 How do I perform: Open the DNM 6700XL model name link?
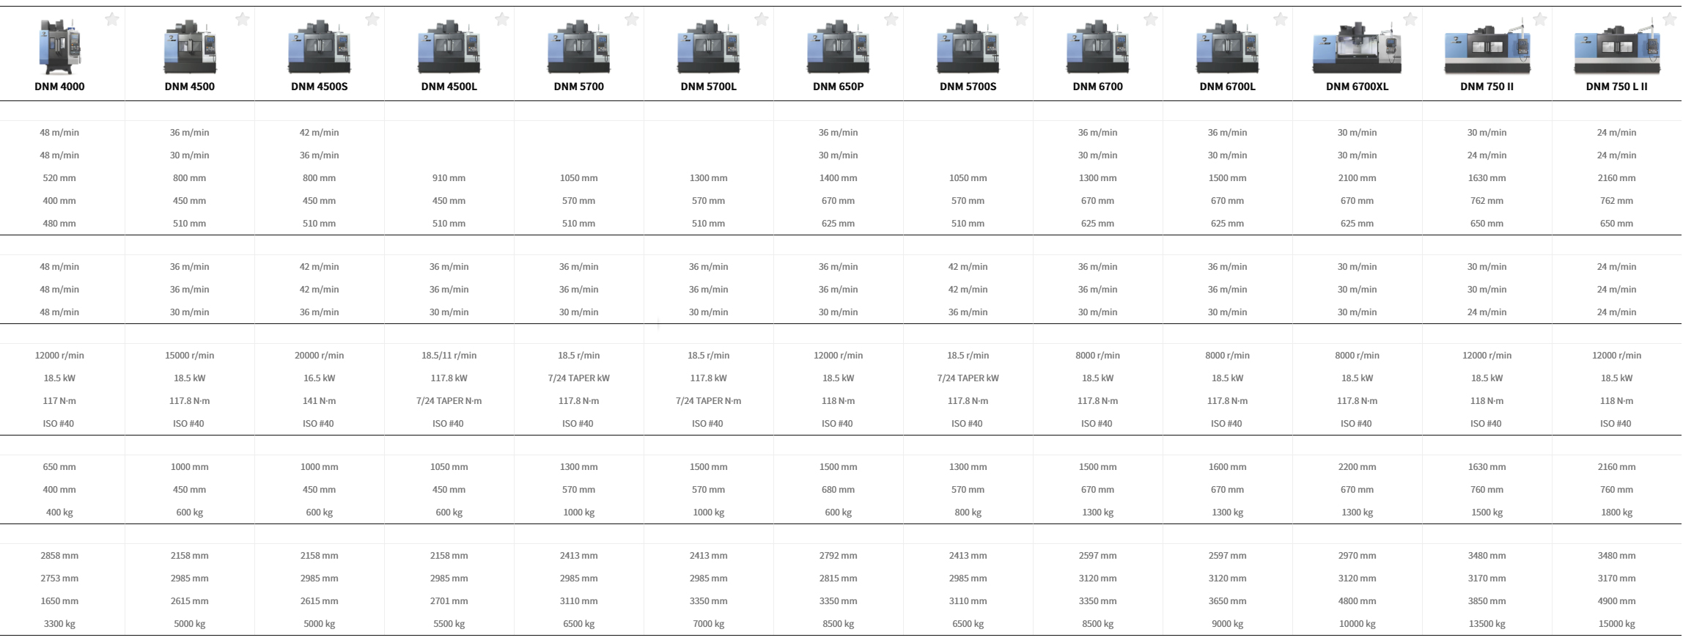coord(1358,87)
